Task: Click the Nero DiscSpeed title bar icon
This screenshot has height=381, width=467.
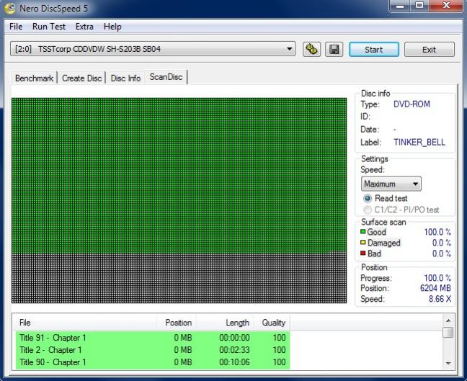Action: pyautogui.click(x=9, y=7)
